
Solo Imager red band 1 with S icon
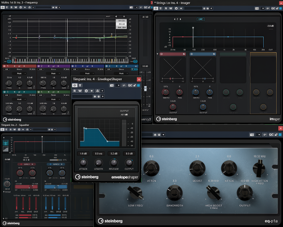pyautogui.click(x=184, y=54)
